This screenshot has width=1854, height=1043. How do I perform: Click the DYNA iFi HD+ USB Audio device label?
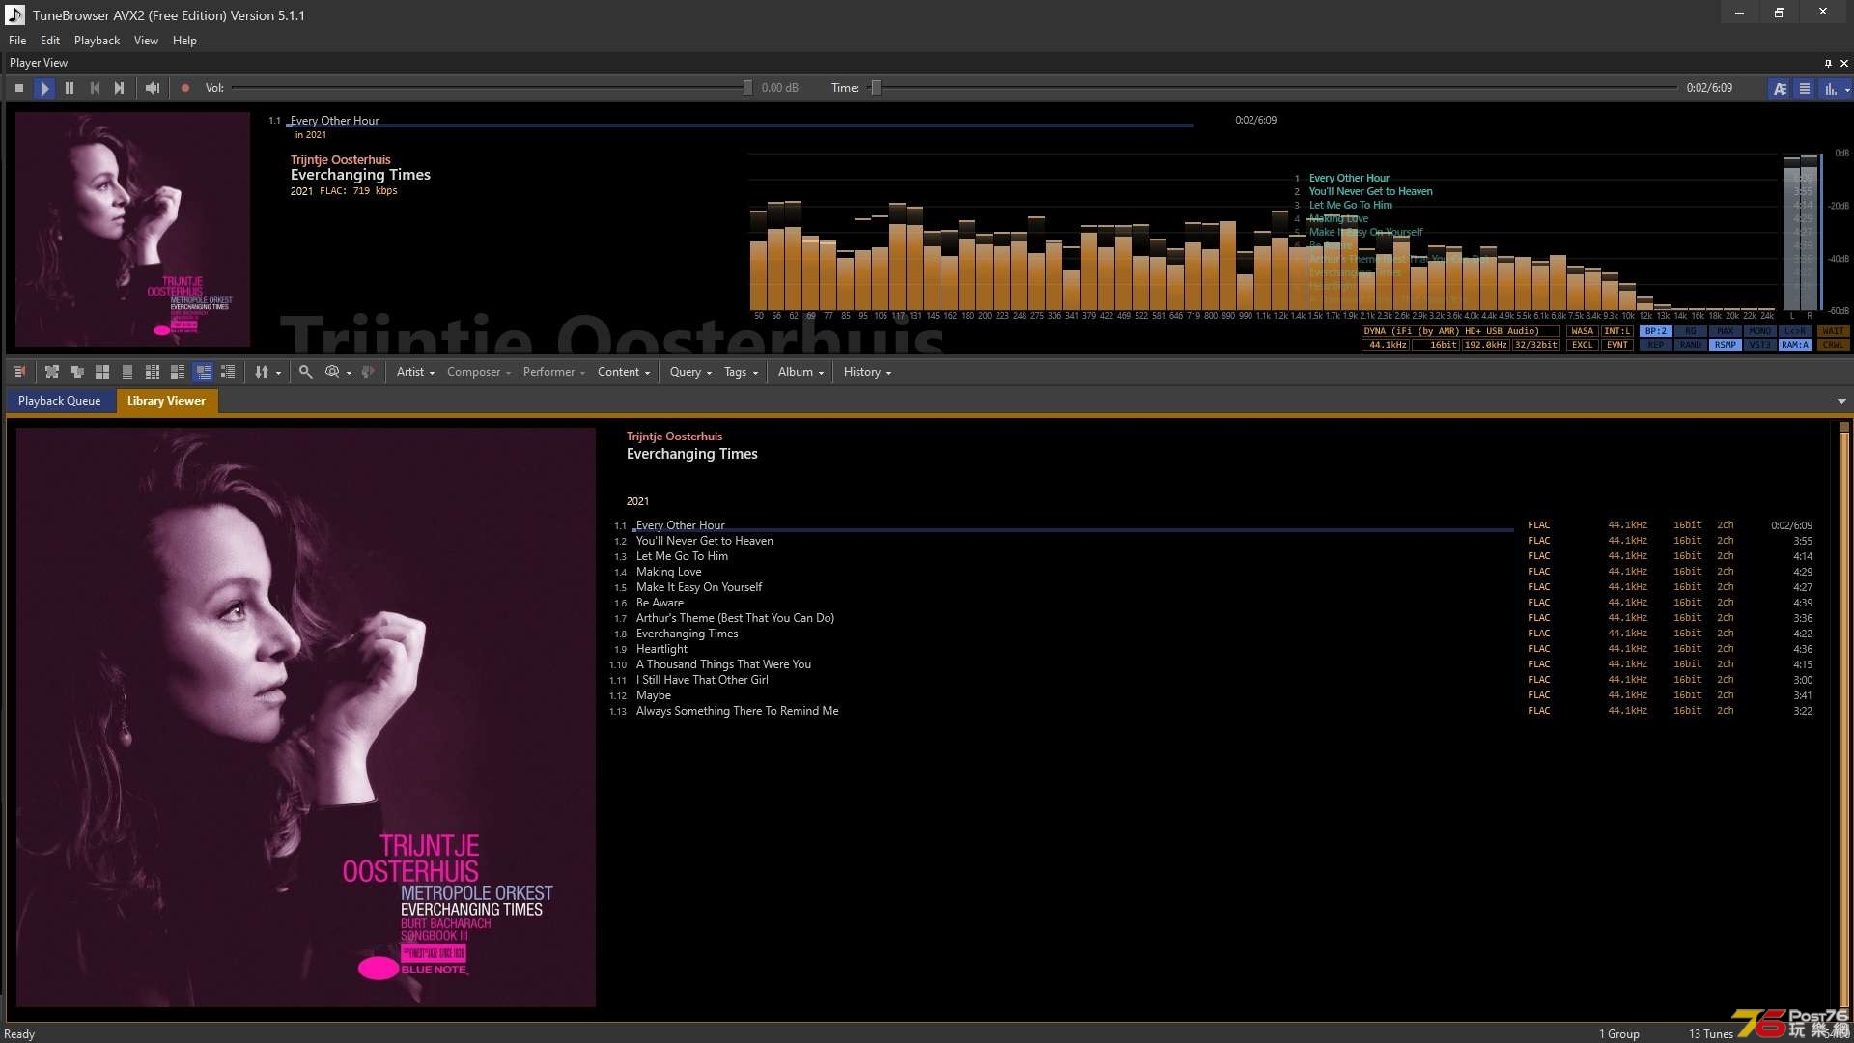pyautogui.click(x=1459, y=331)
